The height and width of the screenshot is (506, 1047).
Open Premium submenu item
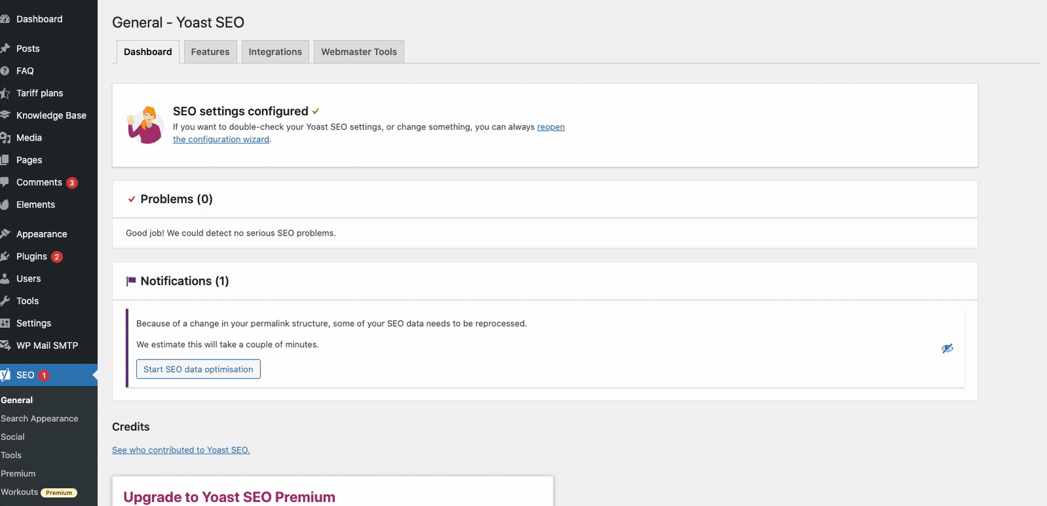click(18, 473)
